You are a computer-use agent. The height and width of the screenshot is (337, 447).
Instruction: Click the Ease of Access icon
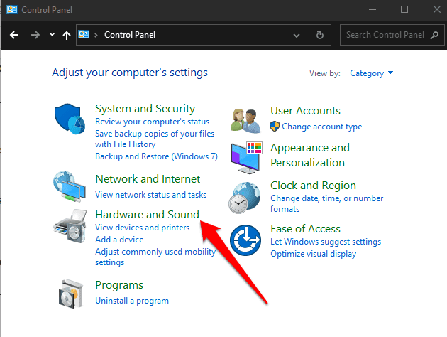(x=245, y=238)
